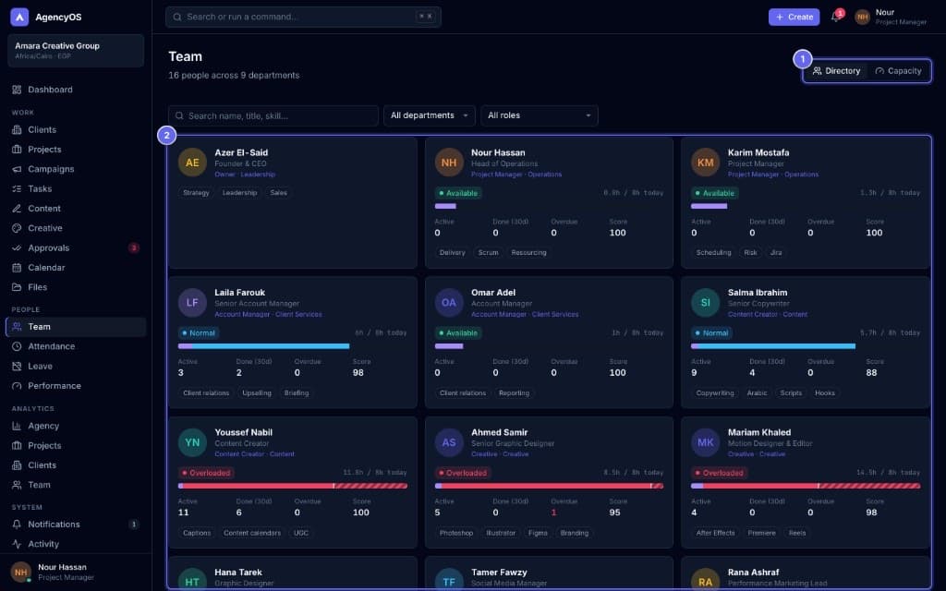Go to Campaigns megaphone icon
Screen dimensions: 946x591
coord(17,169)
